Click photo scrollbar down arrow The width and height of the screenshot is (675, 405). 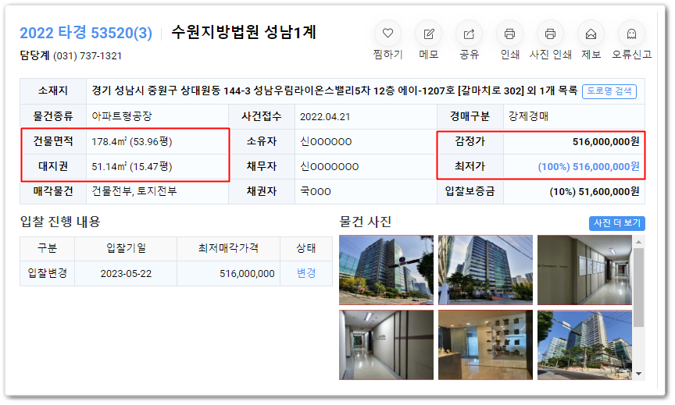pos(639,374)
